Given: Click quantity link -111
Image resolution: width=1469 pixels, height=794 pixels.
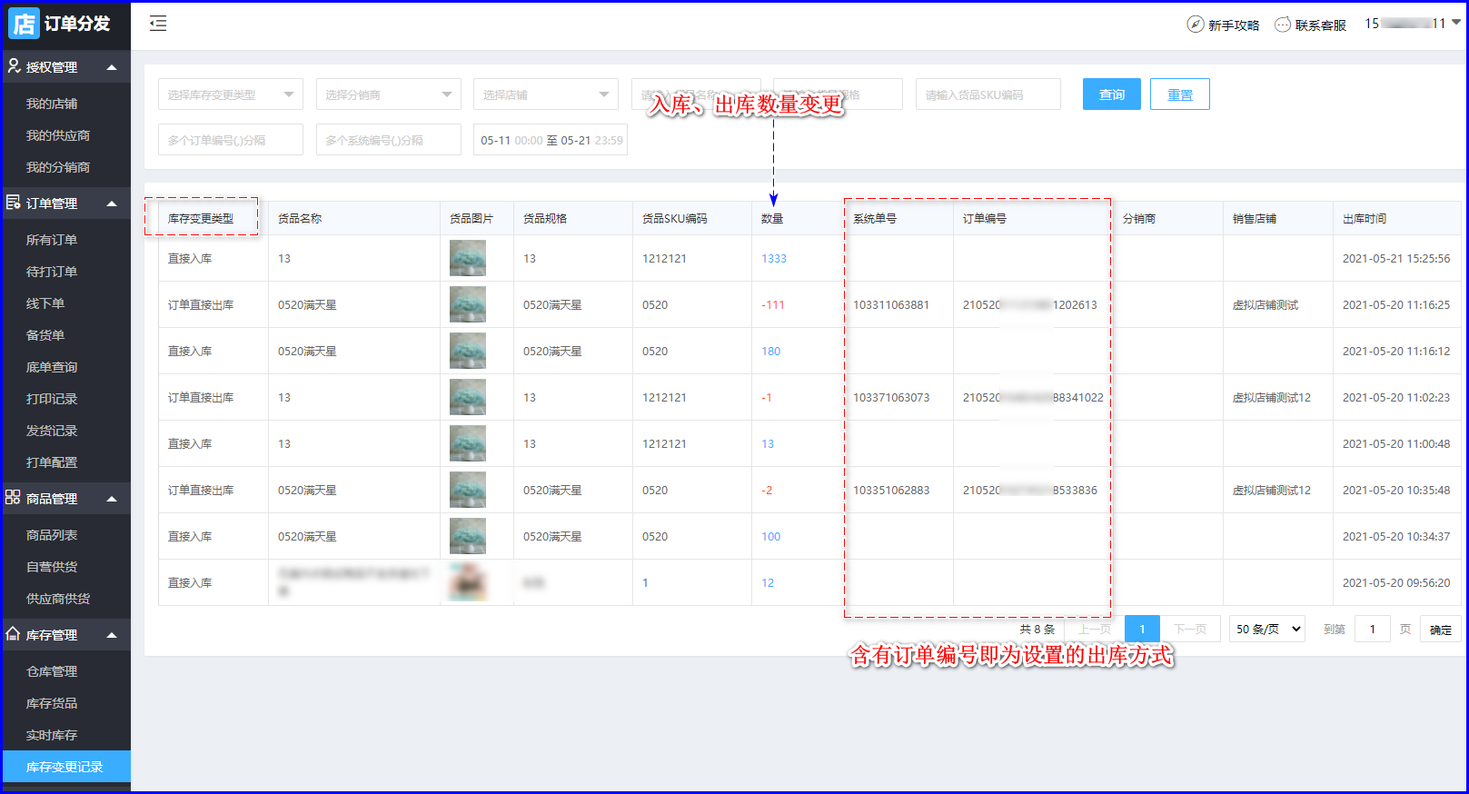Looking at the screenshot, I should pos(773,305).
